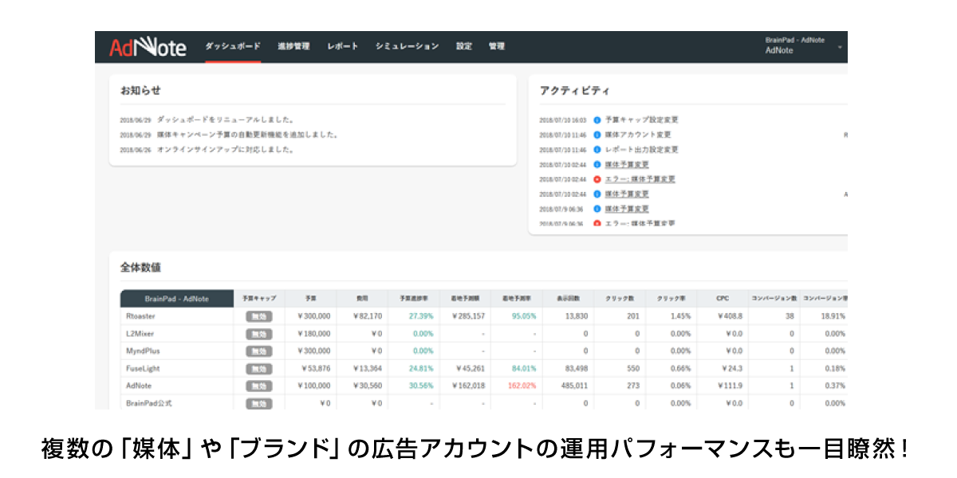Click the クリック数 column header
Screen dimensions: 957x478
pyautogui.click(x=619, y=299)
